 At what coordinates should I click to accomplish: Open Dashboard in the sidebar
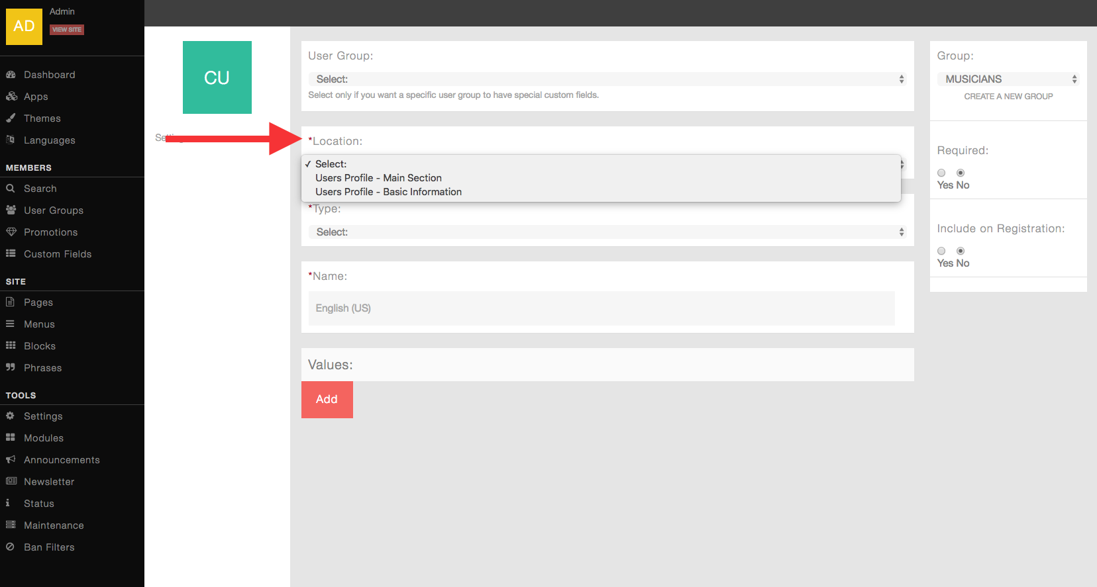50,75
